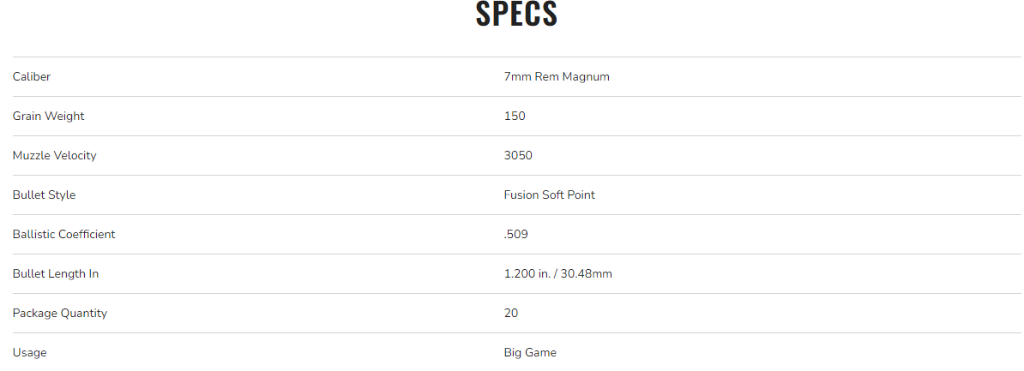Click the 3050 muzzle velocity value

click(518, 156)
